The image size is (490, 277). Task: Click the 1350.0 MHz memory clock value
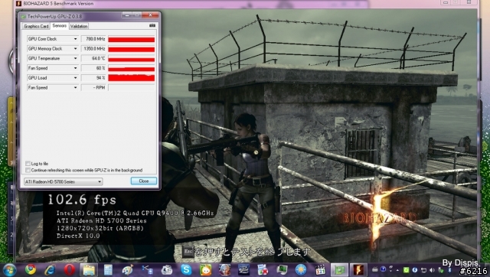[x=94, y=49]
